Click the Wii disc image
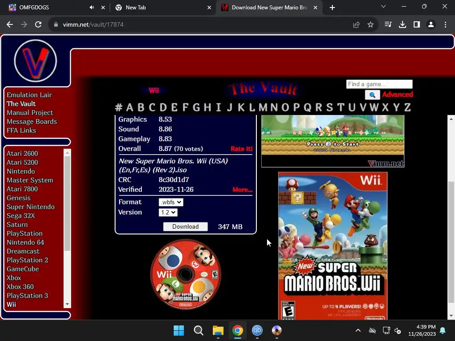 [x=186, y=274]
